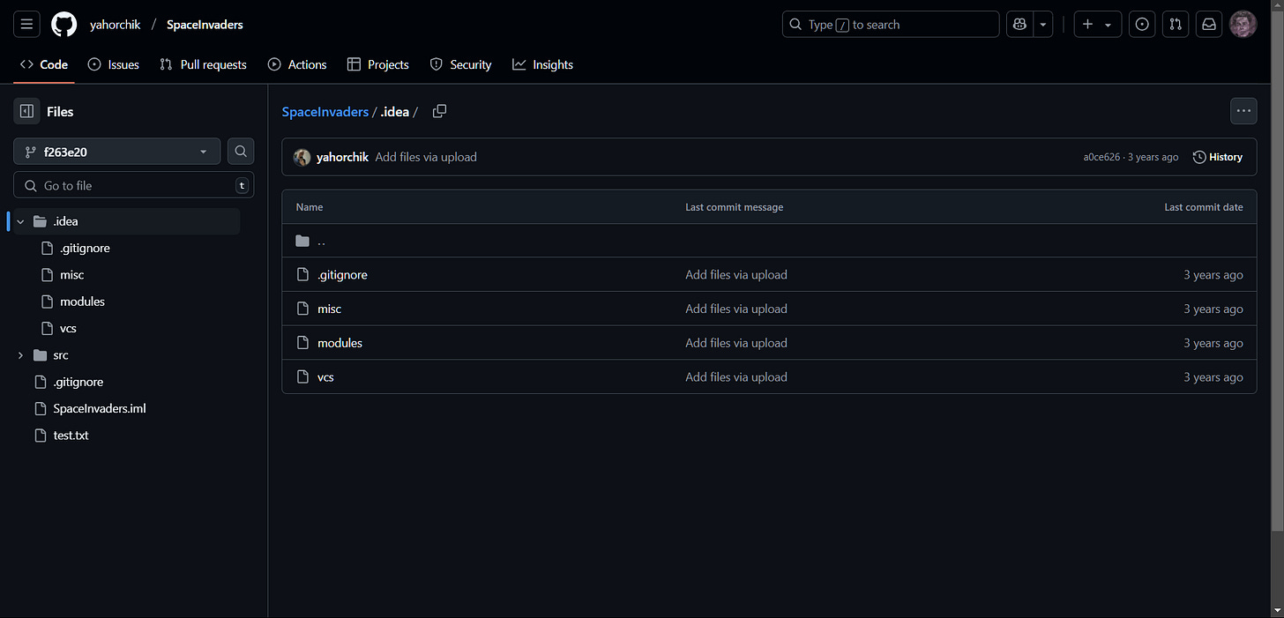Collapse the .idea folder in the tree
Viewport: 1284px width, 618px height.
pos(20,220)
